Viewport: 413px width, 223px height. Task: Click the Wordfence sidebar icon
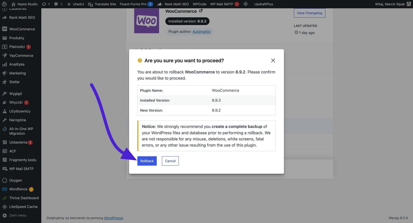[x=4, y=189]
